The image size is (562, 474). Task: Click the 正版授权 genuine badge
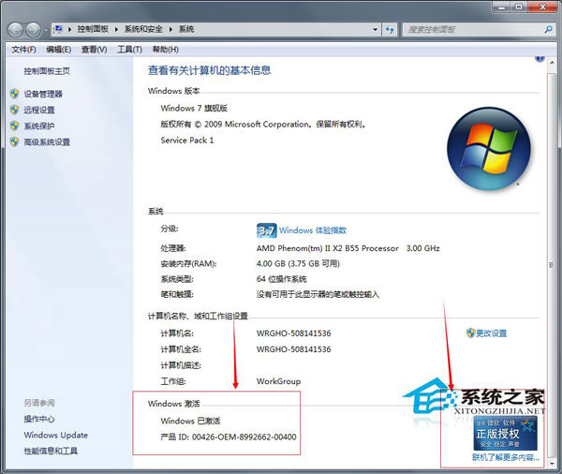coord(506,433)
